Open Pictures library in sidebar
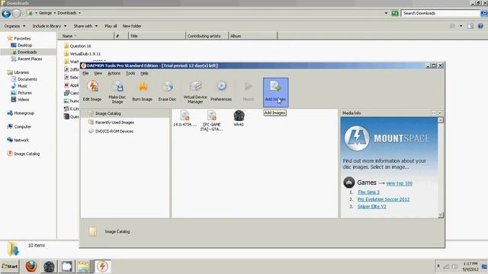 [21, 93]
